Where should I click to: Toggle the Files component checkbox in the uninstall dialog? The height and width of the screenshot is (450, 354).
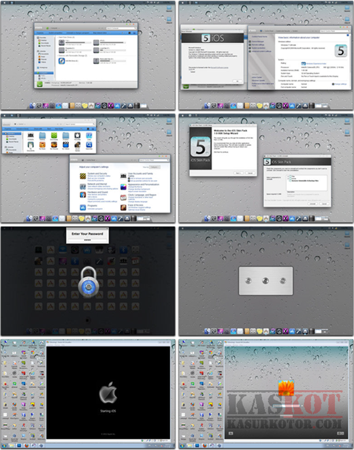[x=291, y=177]
